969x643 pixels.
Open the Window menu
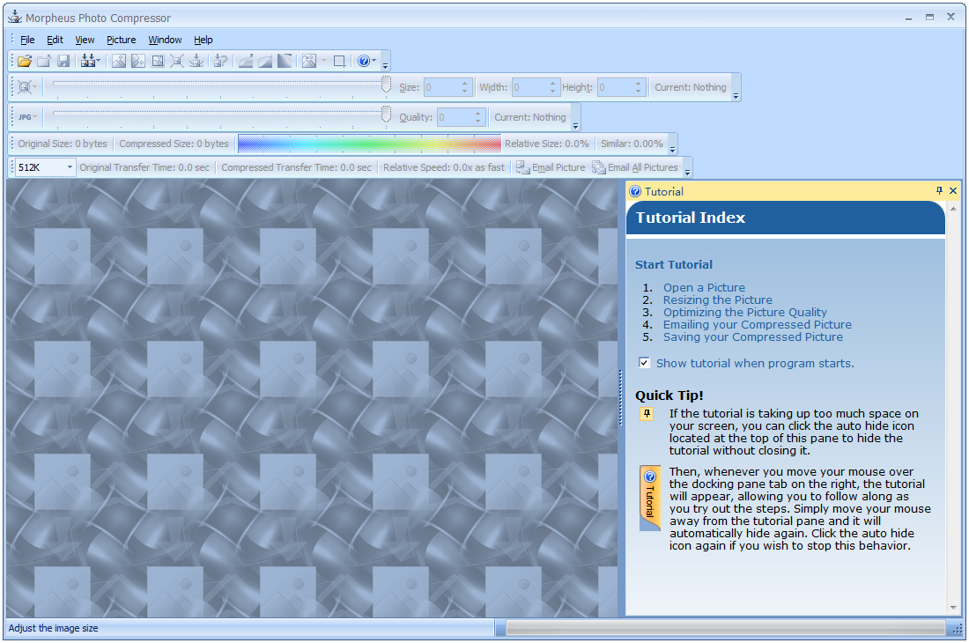coord(165,40)
